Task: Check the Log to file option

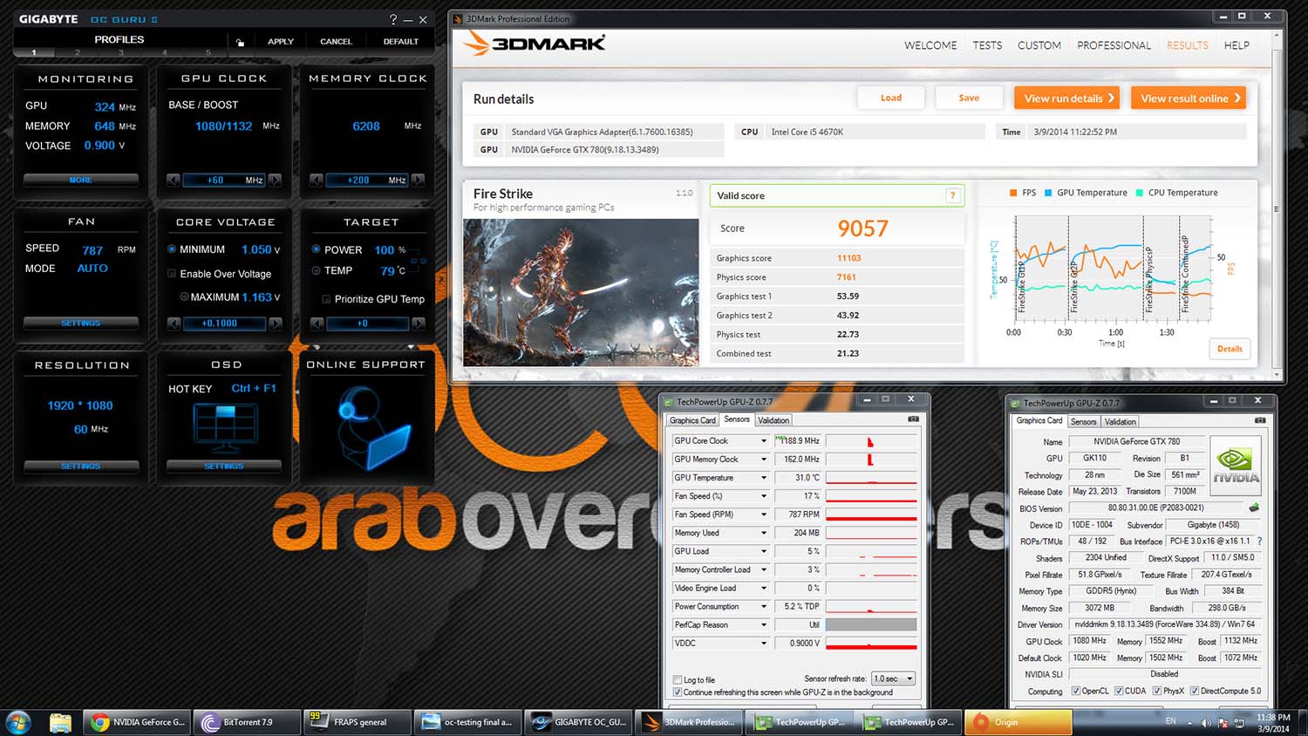Action: pos(678,680)
